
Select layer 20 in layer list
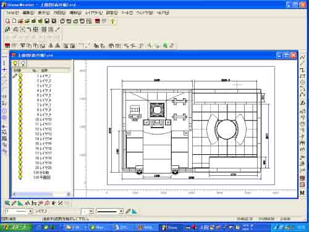[x=41, y=168]
